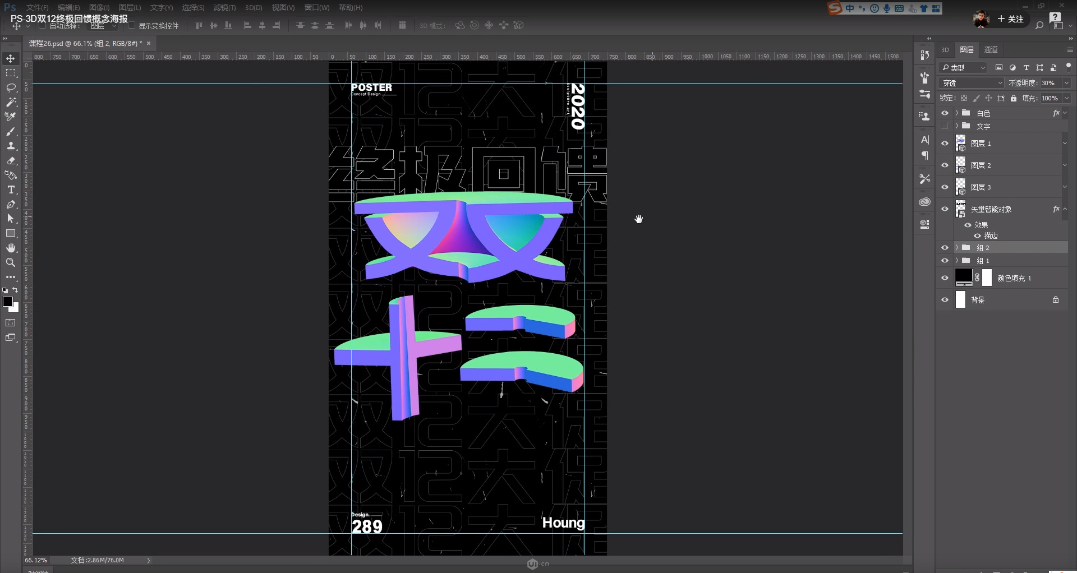
Task: Open the layer filter 类型 dropdown
Action: (963, 68)
